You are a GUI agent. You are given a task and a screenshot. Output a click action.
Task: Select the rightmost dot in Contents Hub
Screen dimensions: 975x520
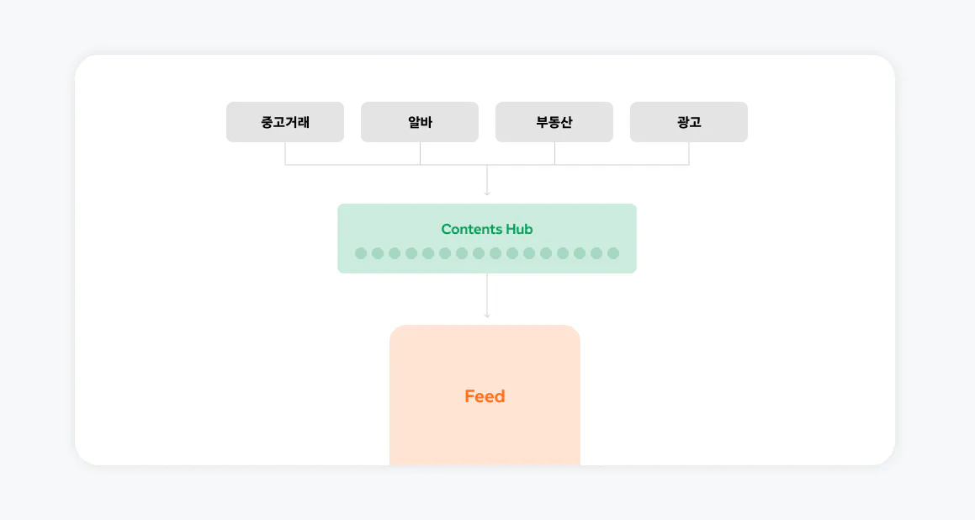click(x=613, y=253)
